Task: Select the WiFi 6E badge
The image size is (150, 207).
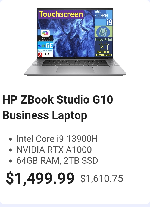Action: (45, 45)
